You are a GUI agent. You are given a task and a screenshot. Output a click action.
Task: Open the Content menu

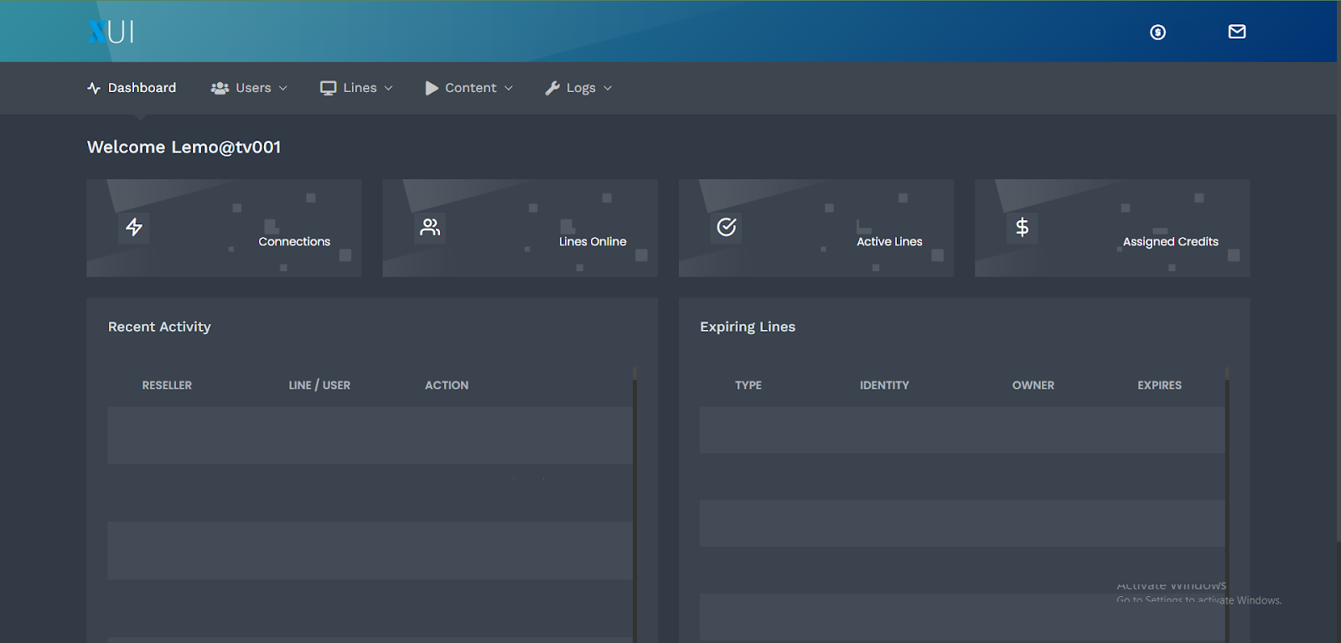pyautogui.click(x=469, y=88)
